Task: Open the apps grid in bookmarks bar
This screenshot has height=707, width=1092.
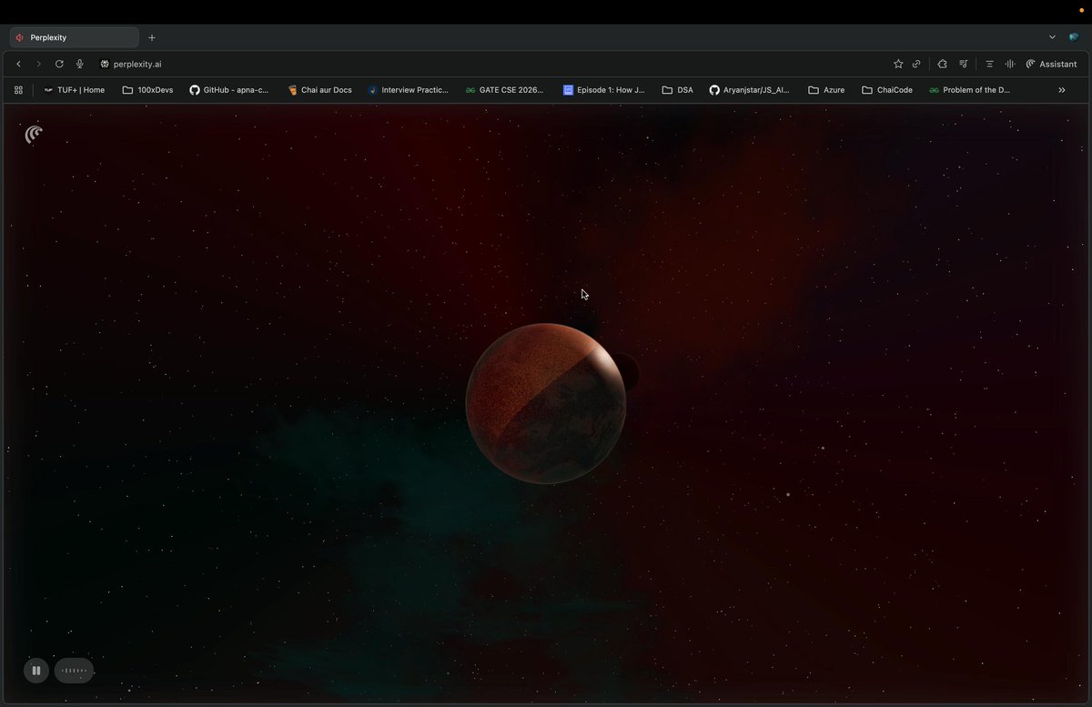Action: 18,90
